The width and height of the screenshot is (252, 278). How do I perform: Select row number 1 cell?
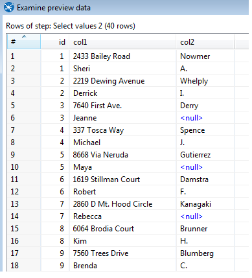(24, 56)
